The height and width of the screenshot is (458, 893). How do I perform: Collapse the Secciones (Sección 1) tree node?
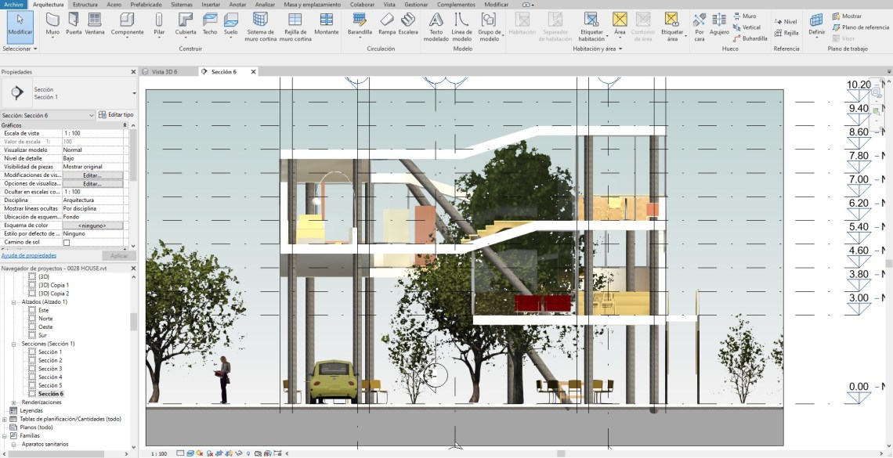pos(13,344)
